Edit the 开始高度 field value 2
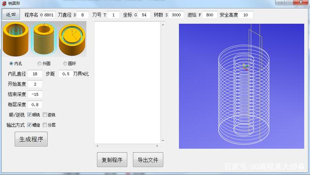Viewport: 310px width, 175px height. coord(35,84)
